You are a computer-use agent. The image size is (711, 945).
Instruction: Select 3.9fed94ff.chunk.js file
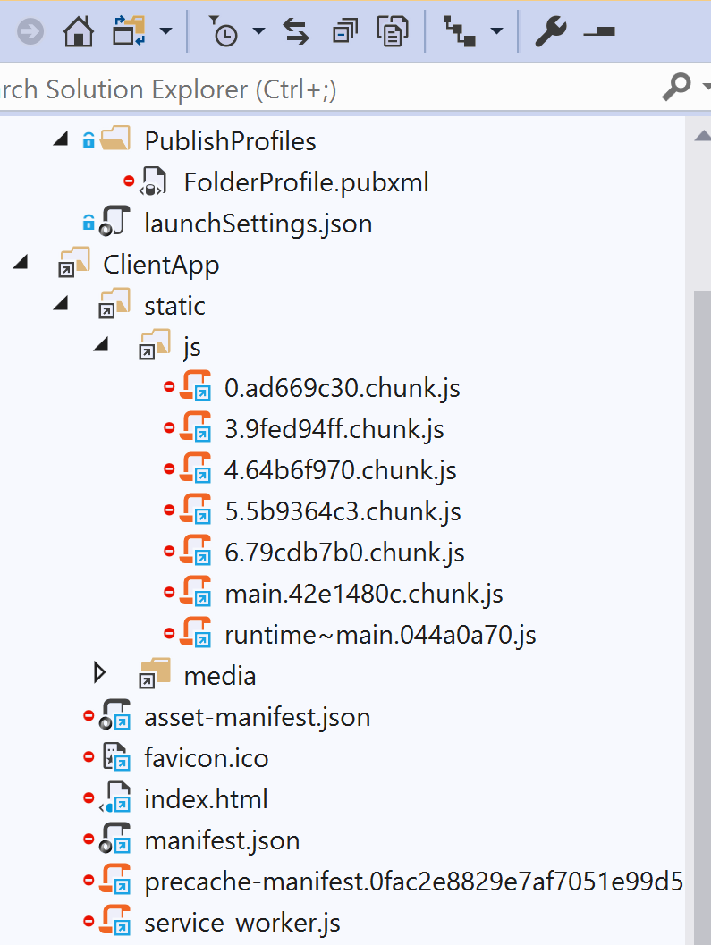(334, 429)
